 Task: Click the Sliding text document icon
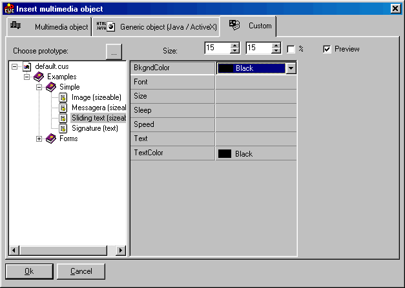63,118
